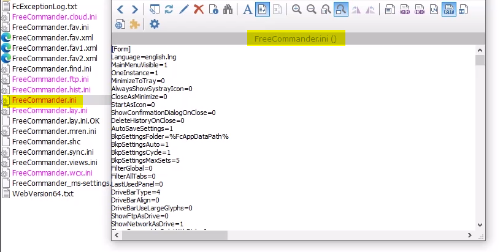The height and width of the screenshot is (252, 503).
Task: Show file properties info icon
Action: (x=213, y=9)
